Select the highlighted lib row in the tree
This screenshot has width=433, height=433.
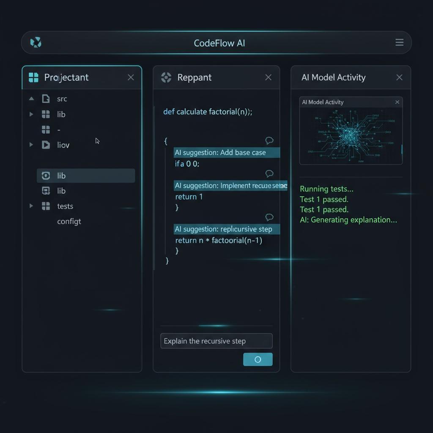coord(86,175)
